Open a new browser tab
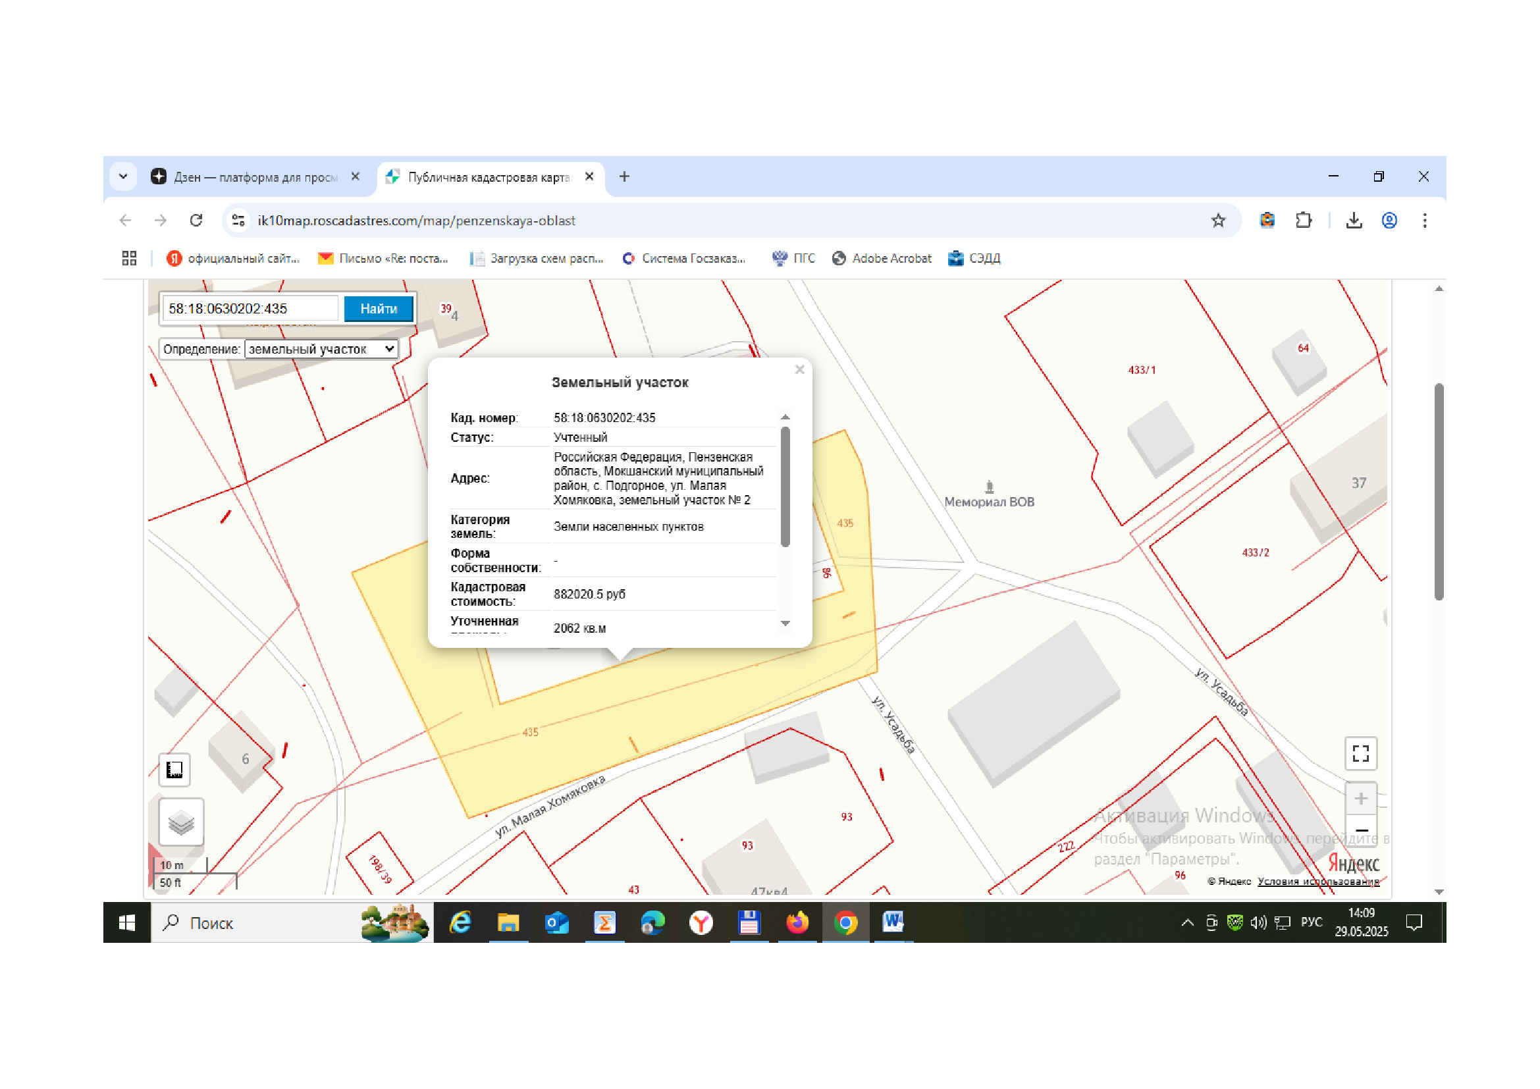Viewport: 1540px width, 1089px height. (x=624, y=176)
